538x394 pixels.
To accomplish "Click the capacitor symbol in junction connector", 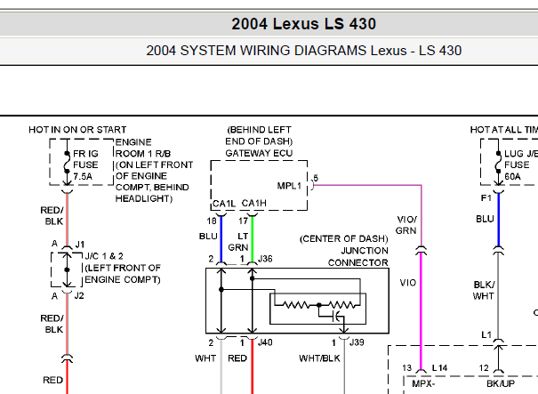I will point(338,317).
